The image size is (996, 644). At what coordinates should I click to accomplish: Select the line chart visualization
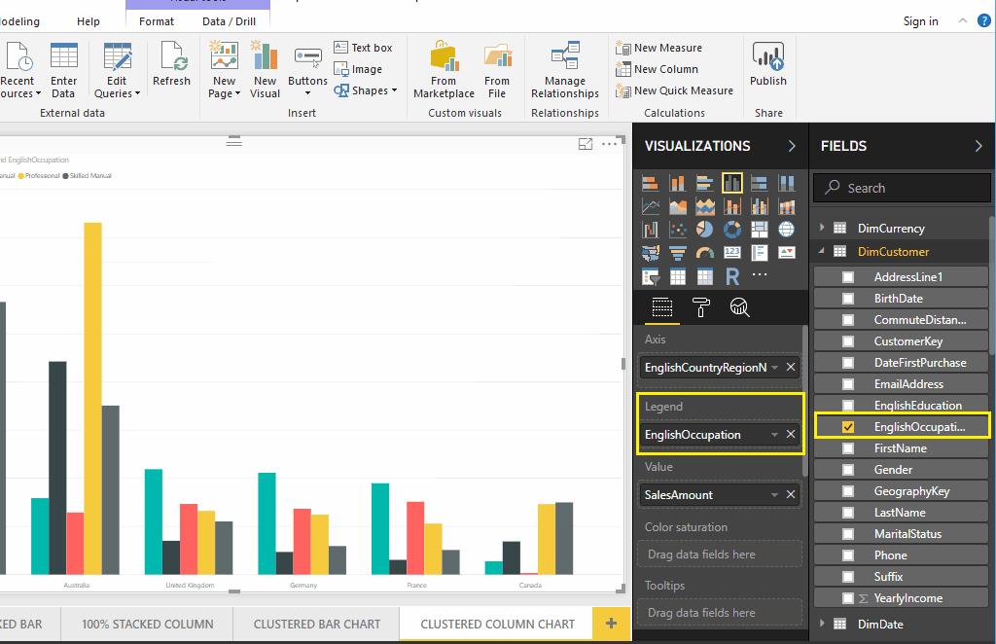(650, 206)
